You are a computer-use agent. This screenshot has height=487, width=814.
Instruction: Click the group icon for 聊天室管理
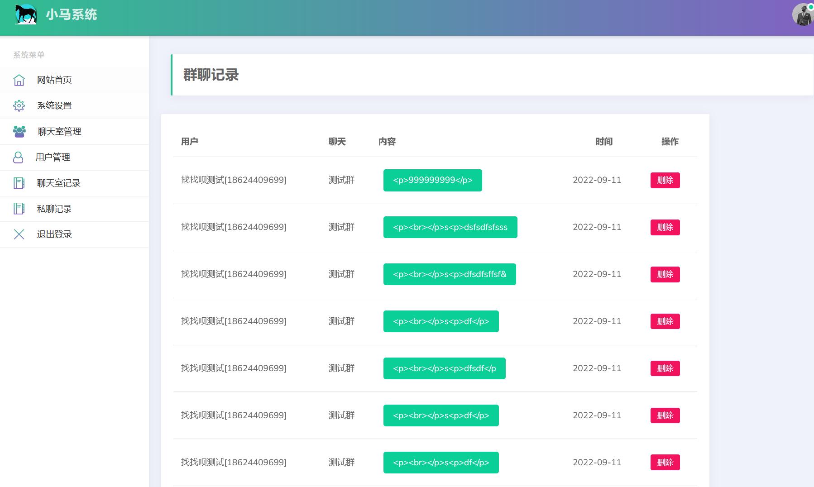tap(19, 132)
